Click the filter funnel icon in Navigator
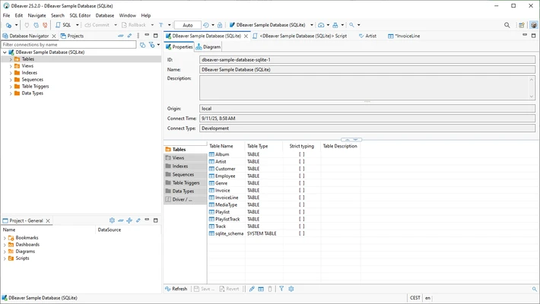This screenshot has width=540, height=304. [152, 45]
